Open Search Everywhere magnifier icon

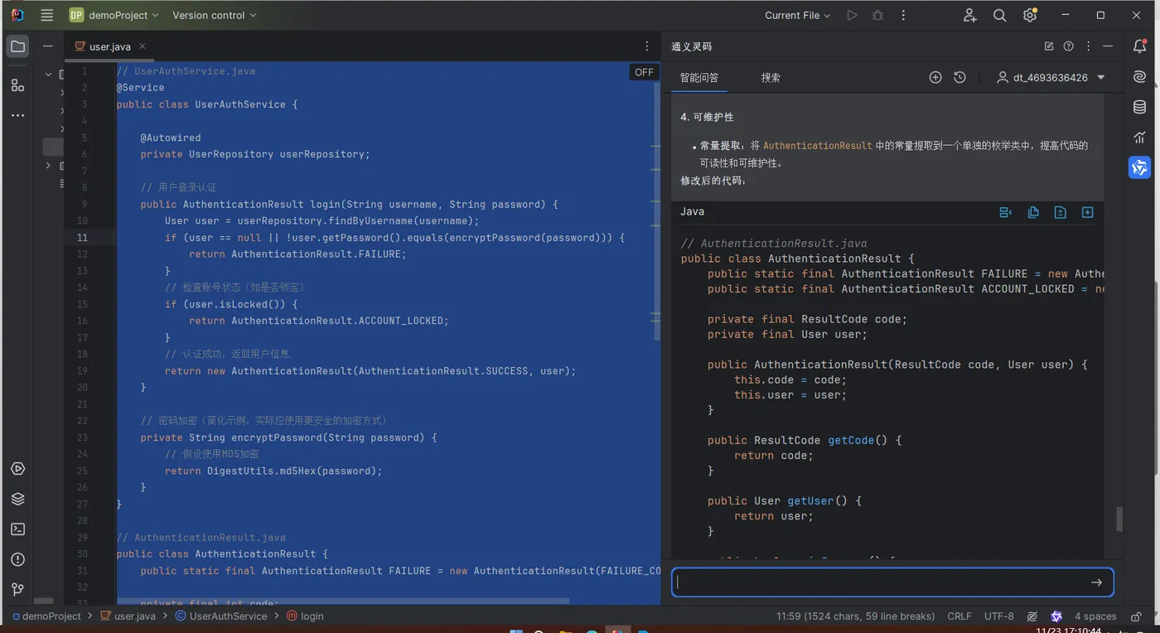pos(1000,15)
